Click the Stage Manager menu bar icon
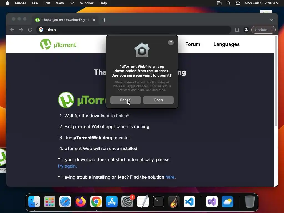The width and height of the screenshot is (284, 213). click(219, 3)
